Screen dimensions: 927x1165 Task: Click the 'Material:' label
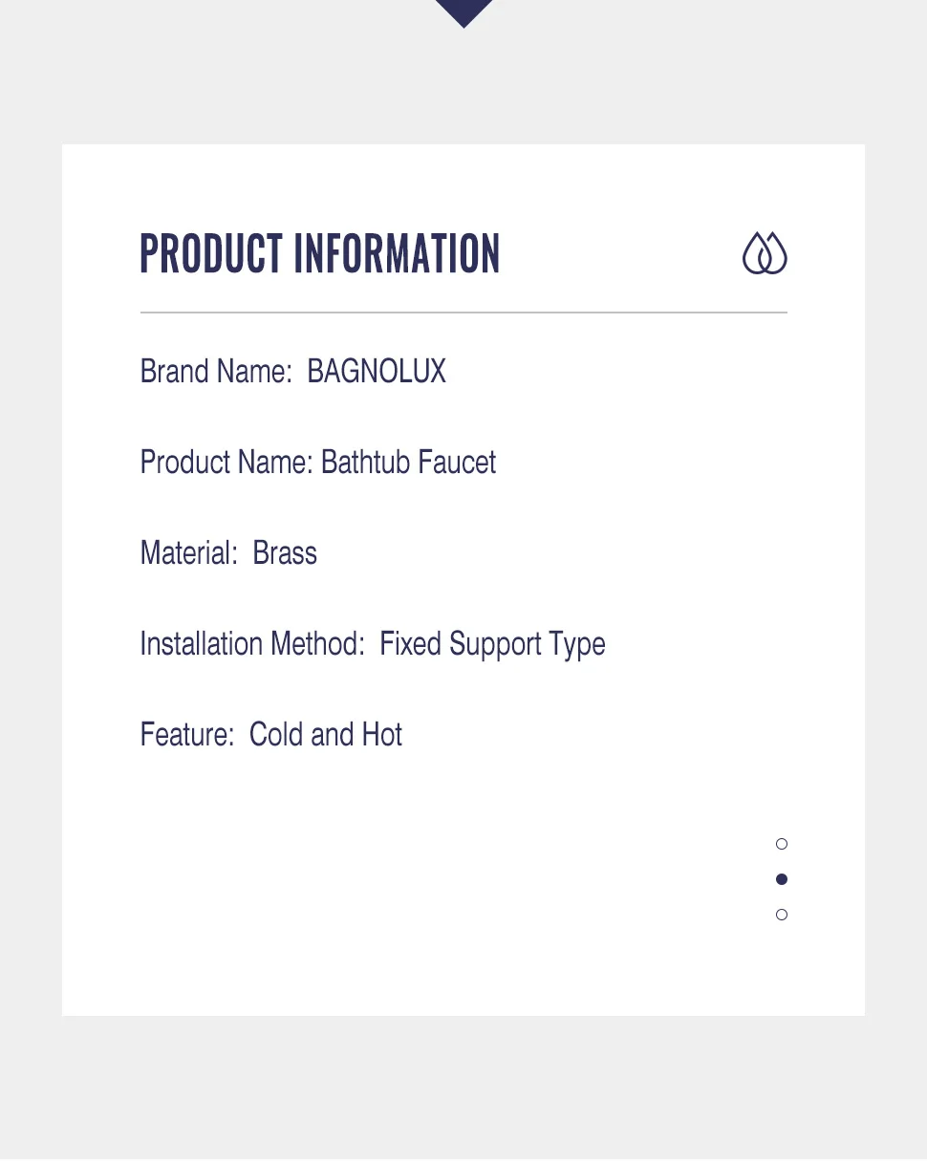[188, 553]
